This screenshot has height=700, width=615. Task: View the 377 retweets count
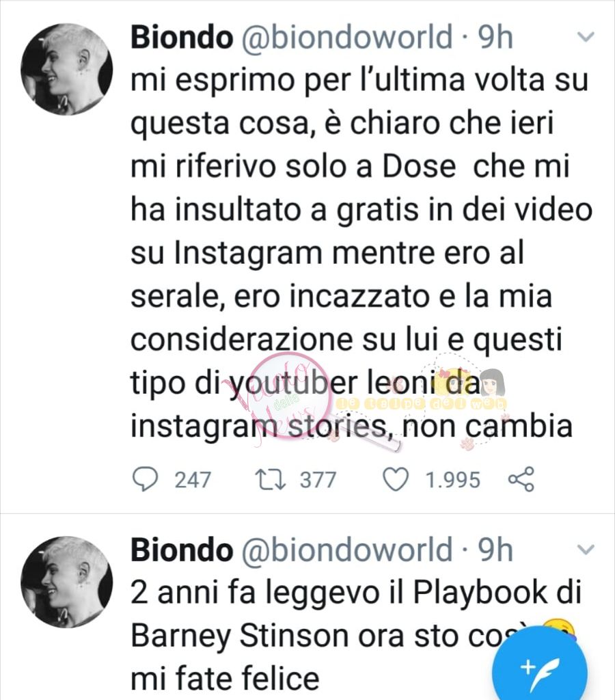pyautogui.click(x=318, y=481)
